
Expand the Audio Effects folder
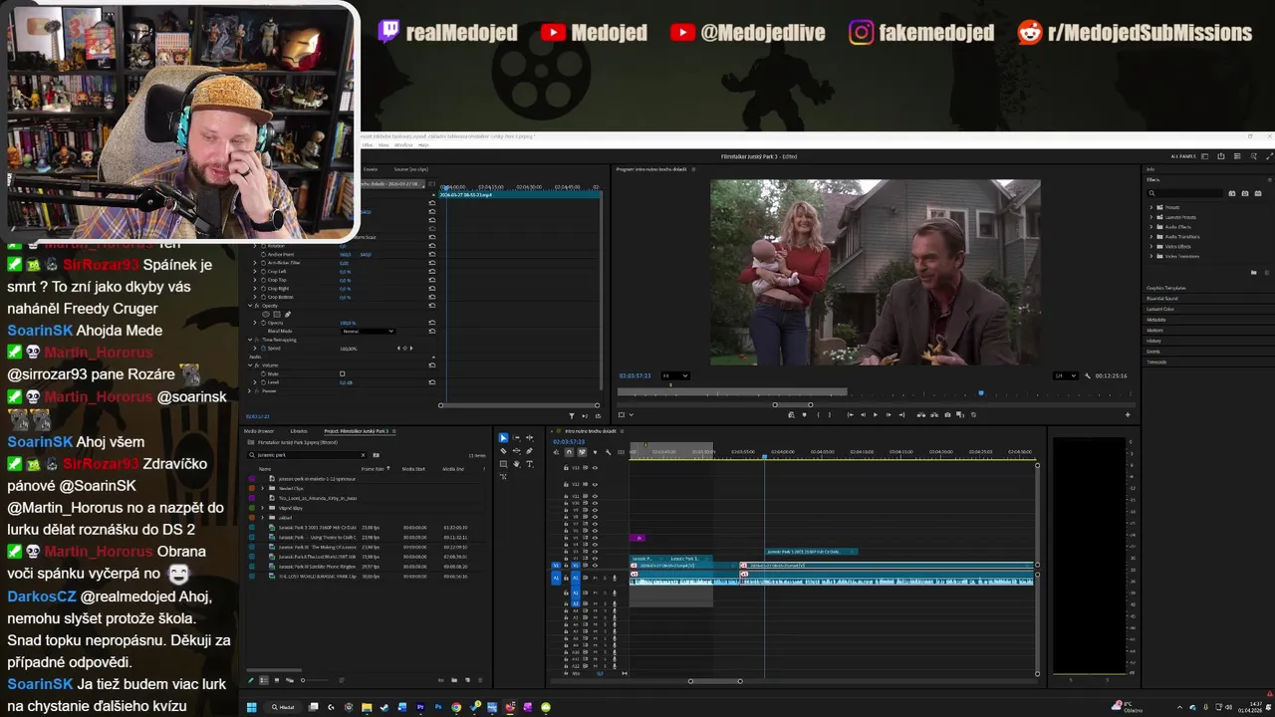tap(1151, 227)
